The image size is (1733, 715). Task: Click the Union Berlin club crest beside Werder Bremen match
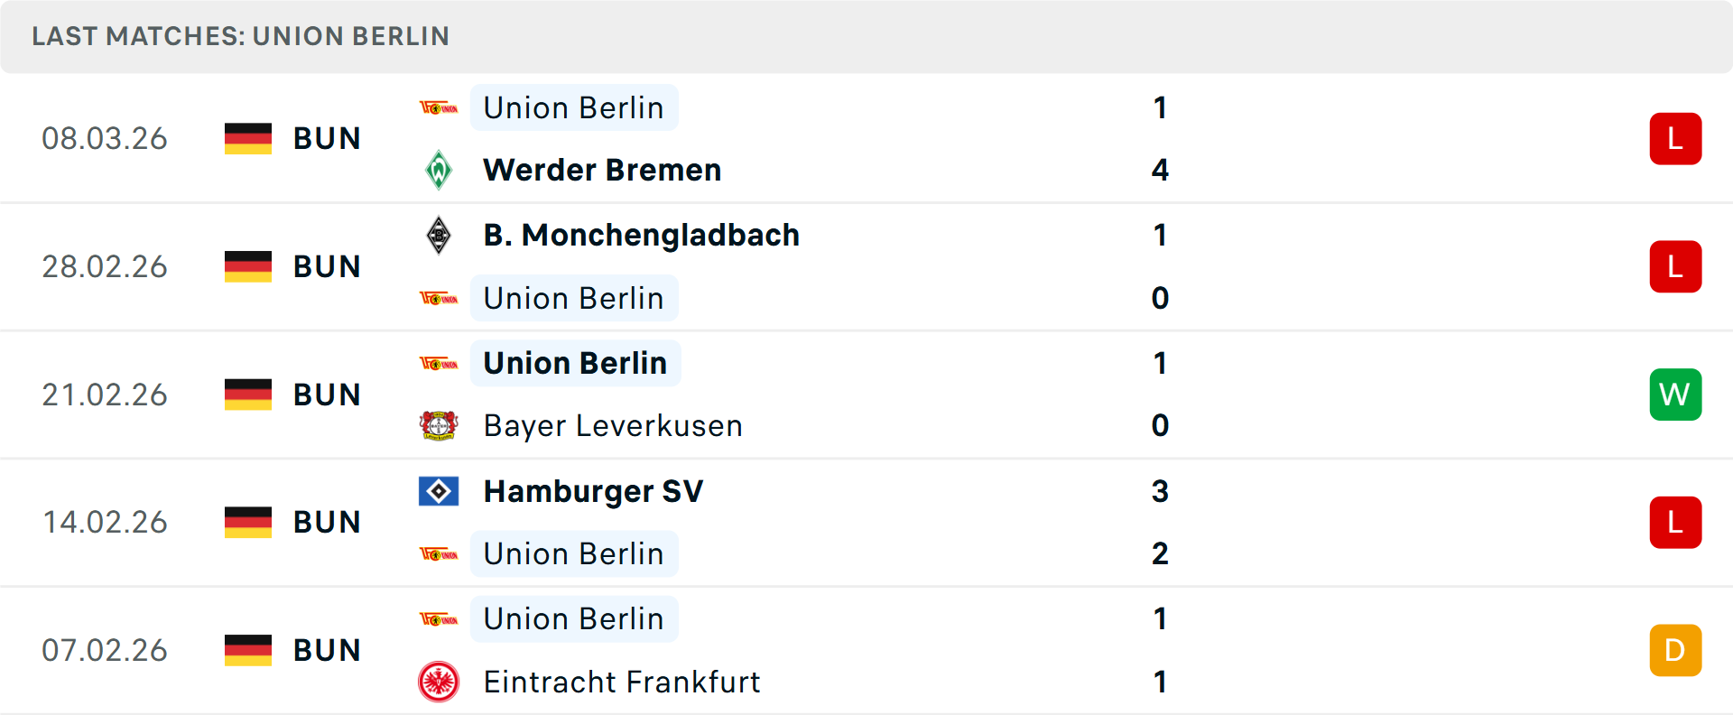click(x=440, y=107)
